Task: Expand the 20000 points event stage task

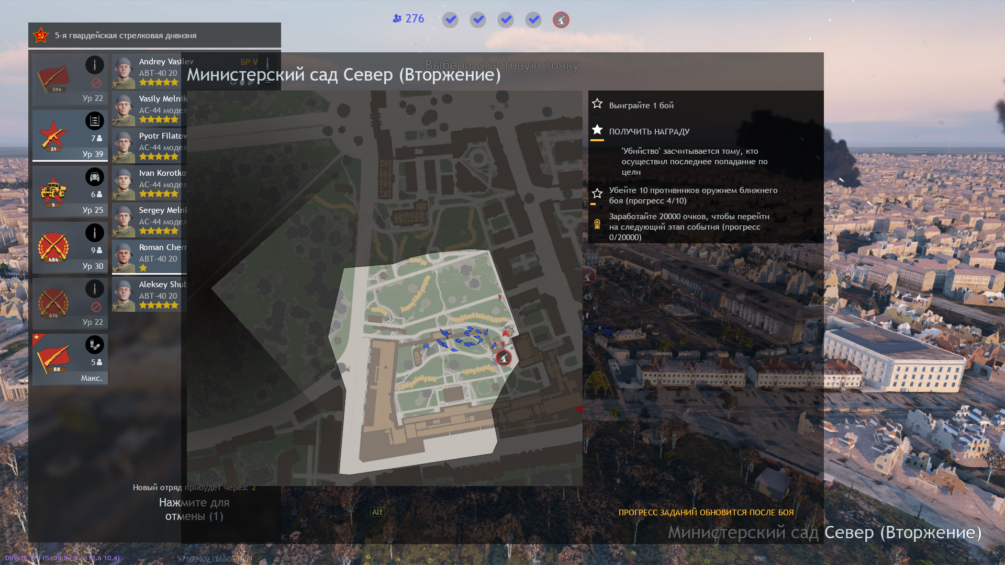Action: click(688, 227)
